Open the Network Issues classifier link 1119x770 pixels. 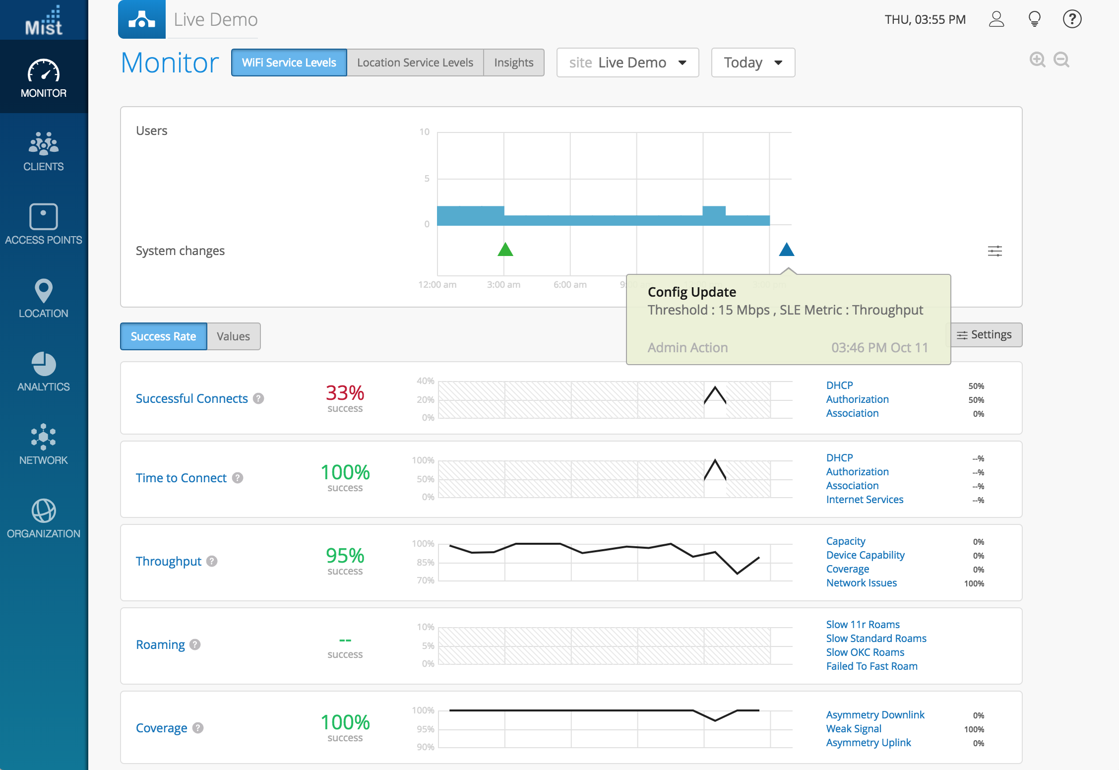coord(861,583)
